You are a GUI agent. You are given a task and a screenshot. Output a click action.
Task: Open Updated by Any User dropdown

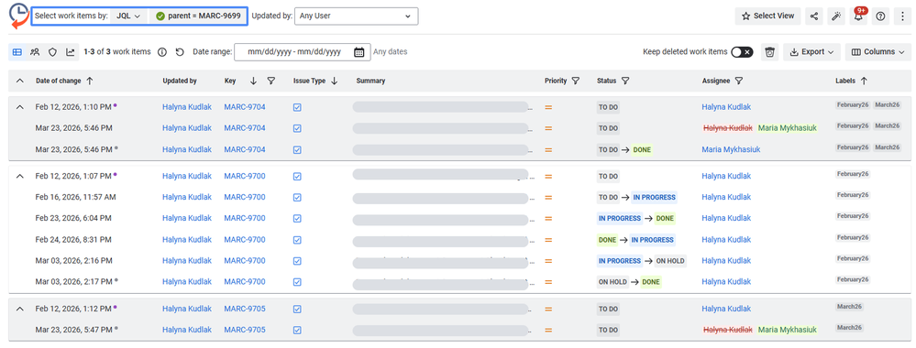tap(357, 16)
